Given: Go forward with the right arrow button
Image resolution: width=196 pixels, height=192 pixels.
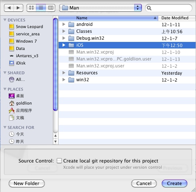Looking at the screenshot, I should click(19, 8).
